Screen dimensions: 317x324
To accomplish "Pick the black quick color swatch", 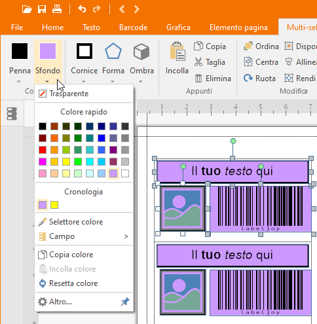I will coord(43,126).
